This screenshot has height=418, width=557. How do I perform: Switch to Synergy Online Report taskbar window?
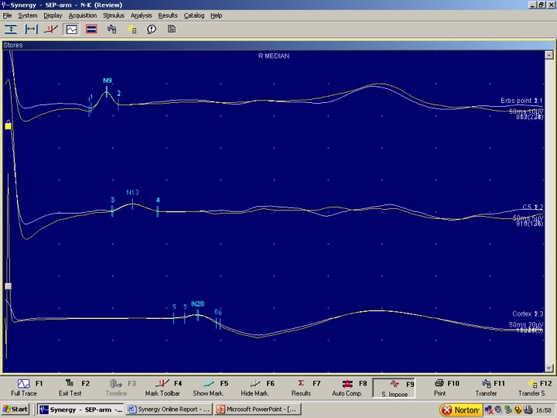(169, 409)
